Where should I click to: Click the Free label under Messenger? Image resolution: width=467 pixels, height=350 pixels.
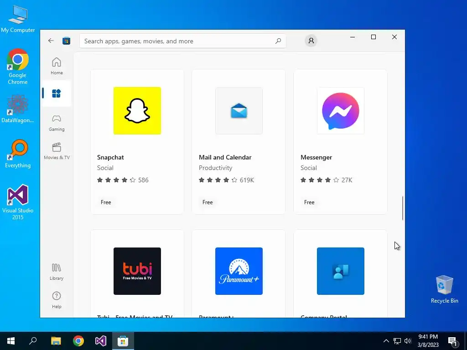point(309,202)
